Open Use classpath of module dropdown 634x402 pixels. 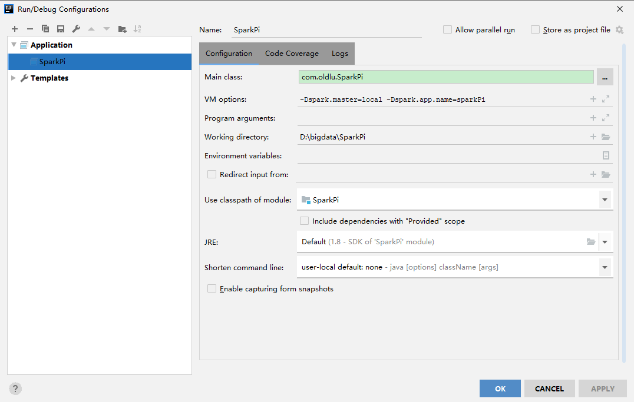coord(605,200)
